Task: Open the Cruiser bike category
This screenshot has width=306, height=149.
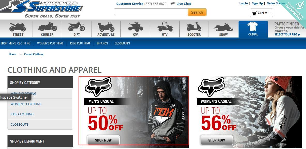Action: tap(47, 29)
